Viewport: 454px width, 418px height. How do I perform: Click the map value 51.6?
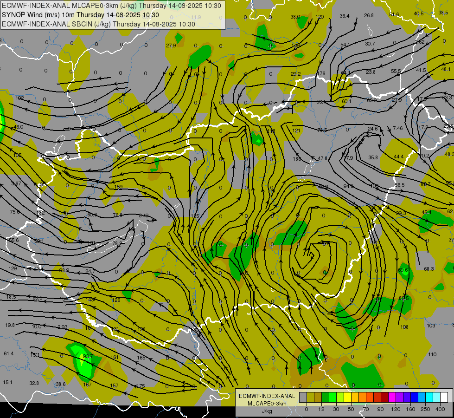click(x=394, y=14)
